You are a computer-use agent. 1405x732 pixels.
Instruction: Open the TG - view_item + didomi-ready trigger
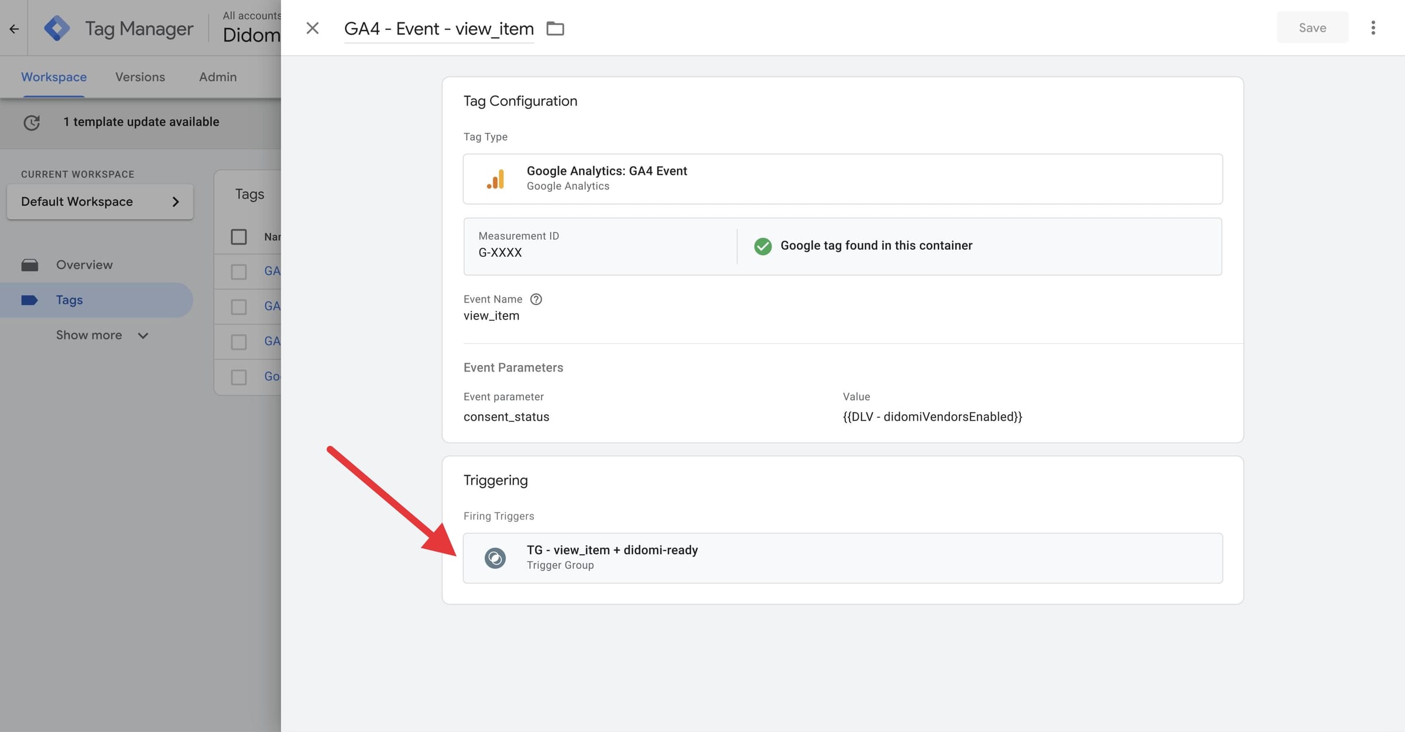[842, 558]
